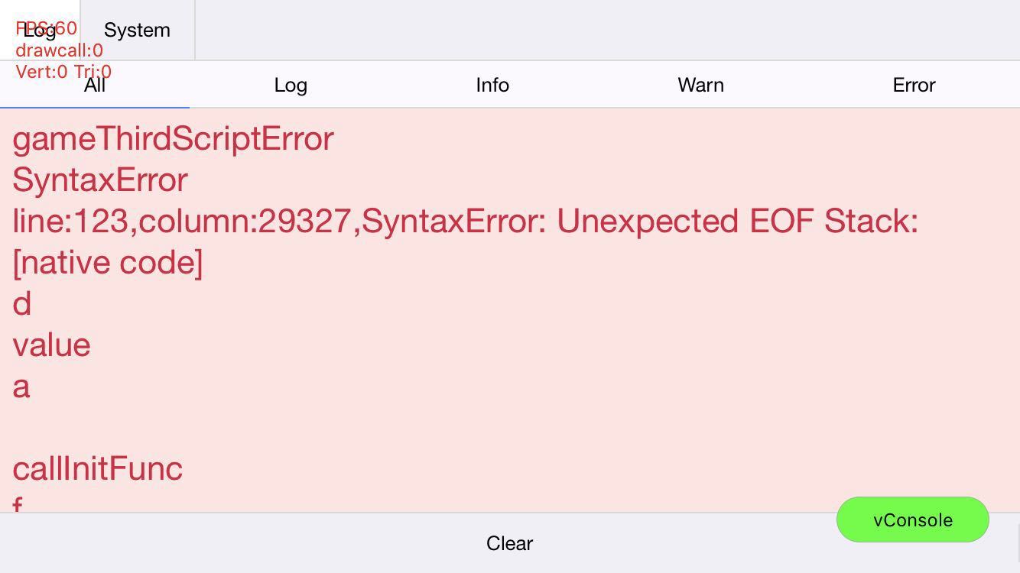Select the 'value' stack line
This screenshot has width=1020, height=573.
point(52,345)
